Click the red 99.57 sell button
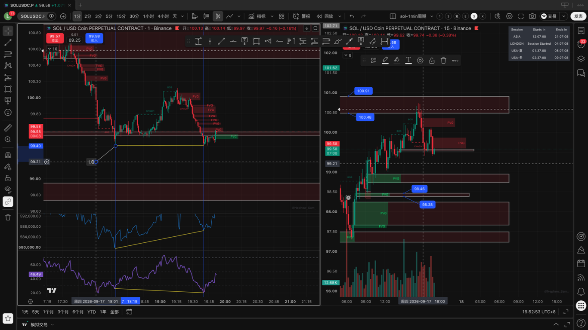Image resolution: width=588 pixels, height=330 pixels. tap(55, 38)
